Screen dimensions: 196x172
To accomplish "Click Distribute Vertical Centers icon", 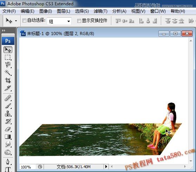I will coord(175,21).
